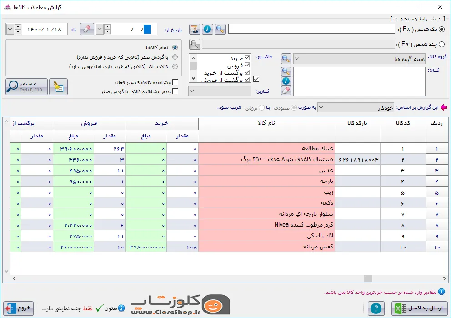Toggle the عدم مشاهده کالای با گردش صفر checkbox
Viewport: 451px width, 318px height.
tap(175, 91)
